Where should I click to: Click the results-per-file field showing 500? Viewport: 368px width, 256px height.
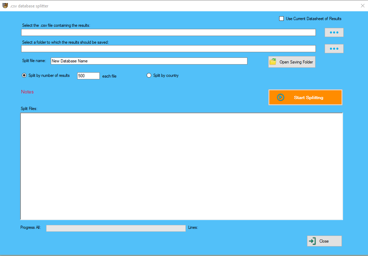click(x=88, y=76)
